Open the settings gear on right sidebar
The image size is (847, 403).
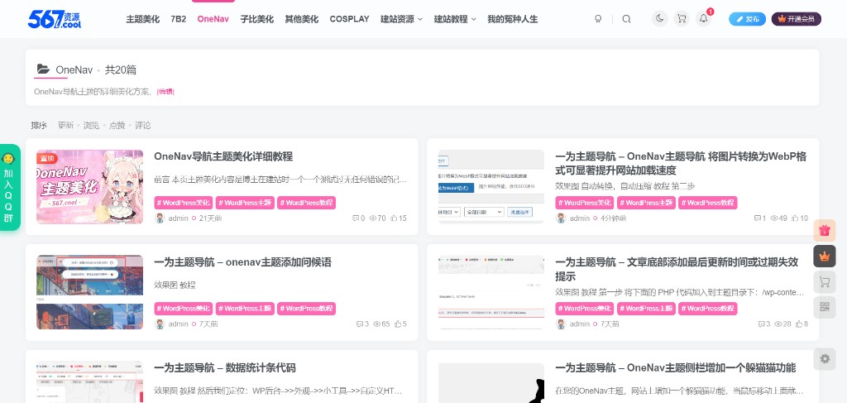point(825,358)
